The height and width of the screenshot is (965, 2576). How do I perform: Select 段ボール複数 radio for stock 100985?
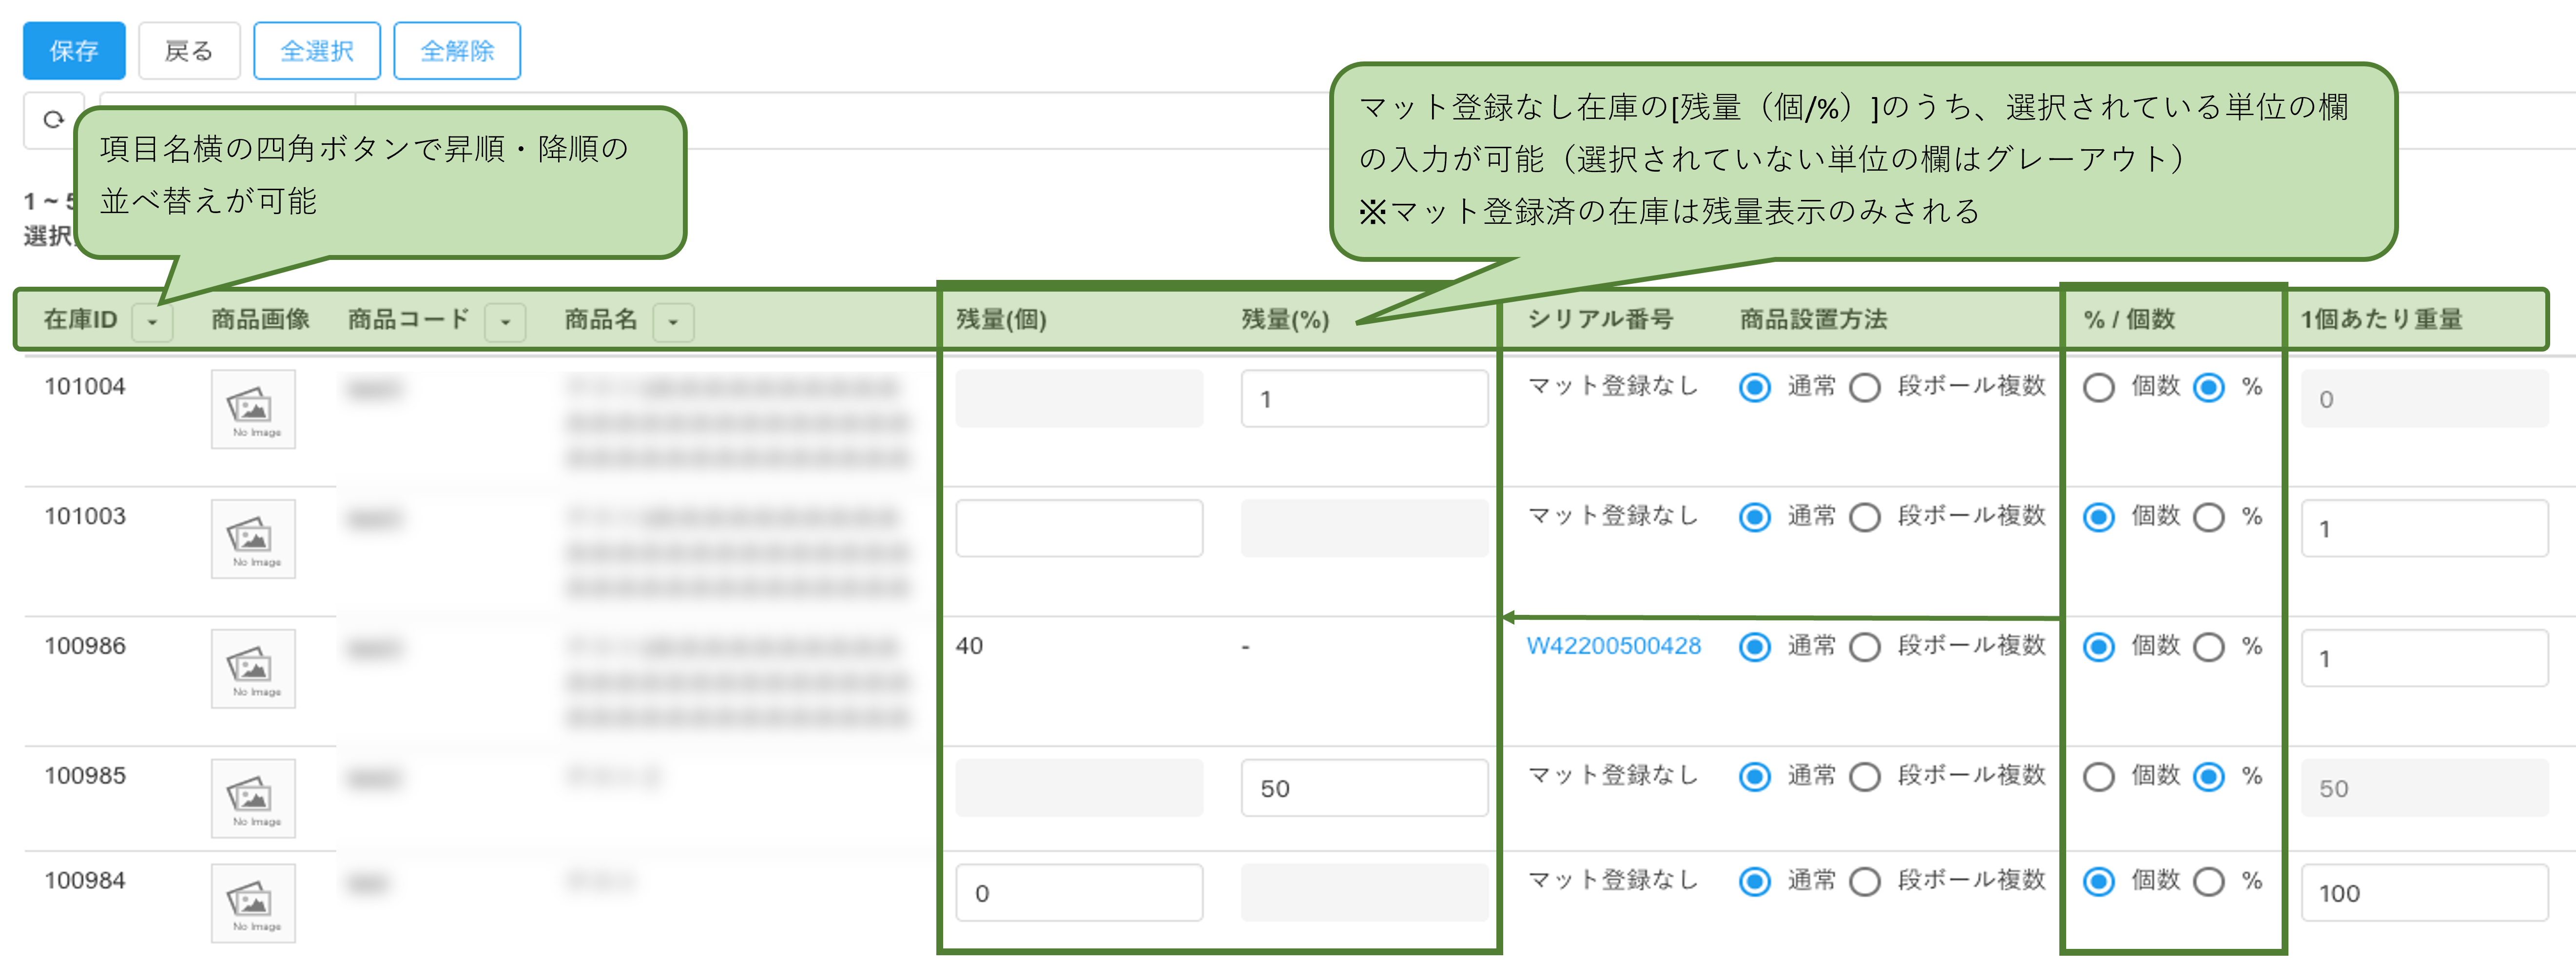(x=1864, y=777)
